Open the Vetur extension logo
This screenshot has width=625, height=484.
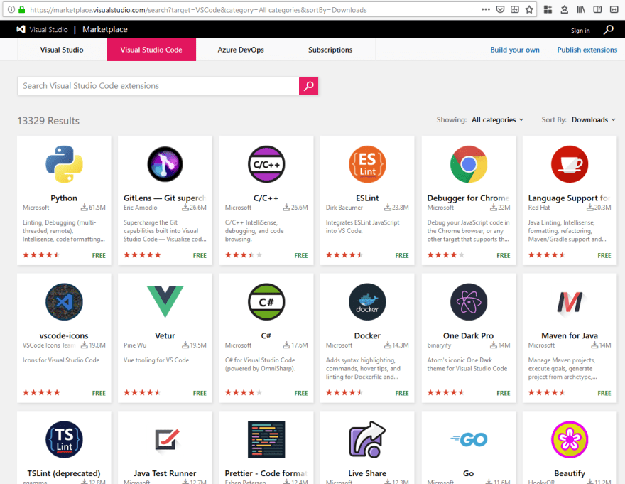tap(165, 301)
